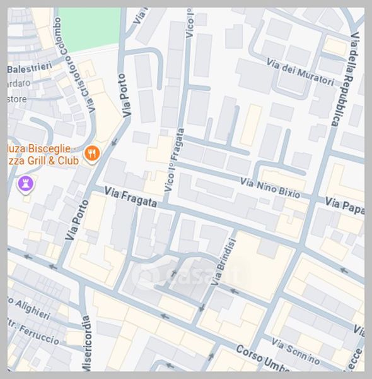Click the Ferruccio street label
The width and height of the screenshot is (372, 379).
pos(33,332)
